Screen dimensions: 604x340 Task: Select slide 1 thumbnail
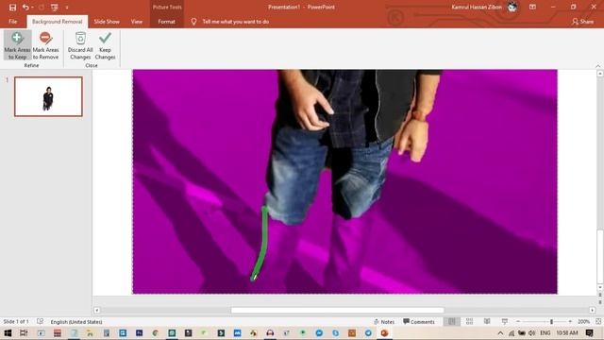[48, 96]
